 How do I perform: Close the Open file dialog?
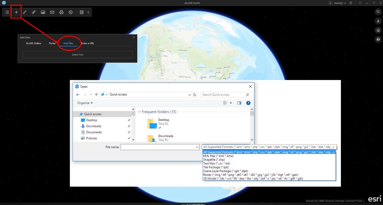tap(250, 86)
